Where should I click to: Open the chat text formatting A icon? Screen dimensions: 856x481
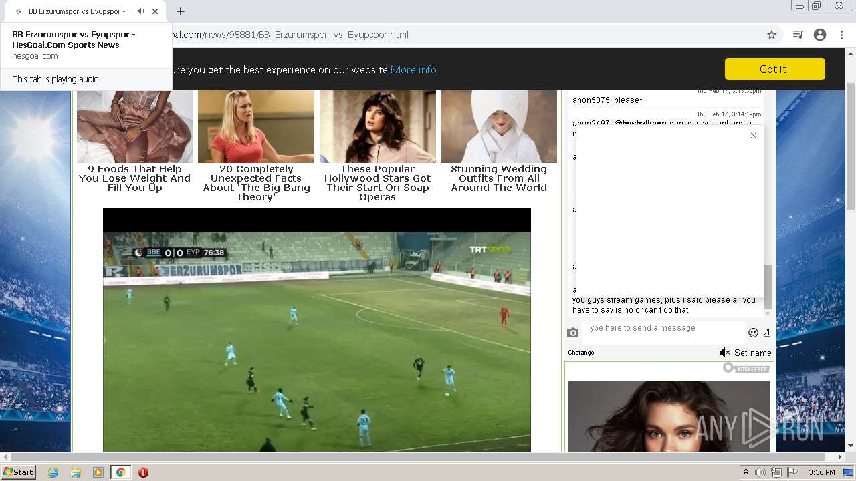tap(767, 333)
